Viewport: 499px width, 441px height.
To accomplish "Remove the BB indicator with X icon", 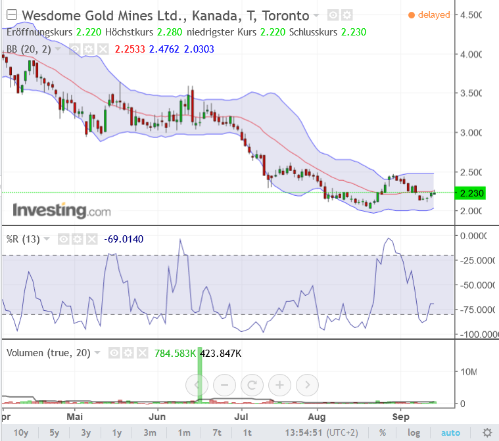I will (103, 49).
